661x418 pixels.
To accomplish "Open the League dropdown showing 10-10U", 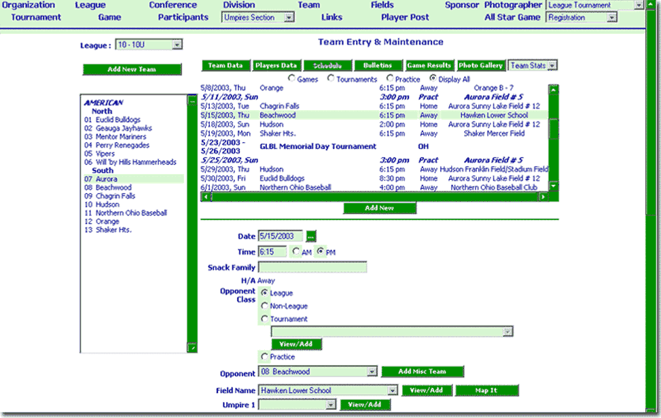I will click(x=177, y=43).
